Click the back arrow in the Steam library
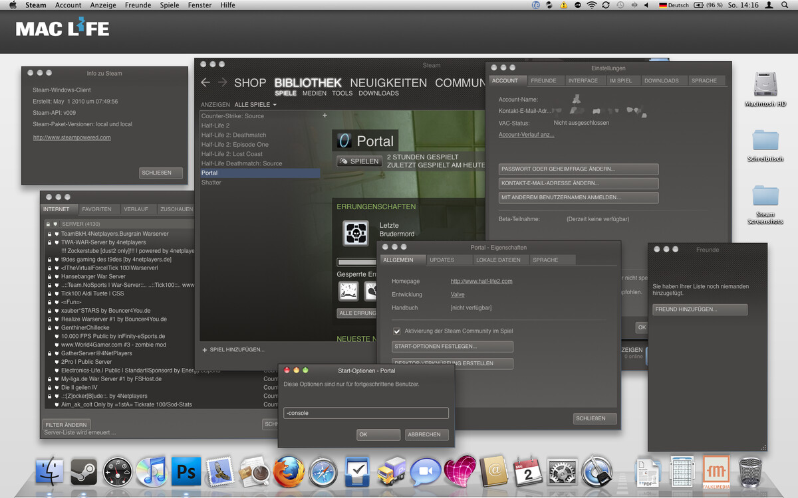798x498 pixels. [x=206, y=82]
